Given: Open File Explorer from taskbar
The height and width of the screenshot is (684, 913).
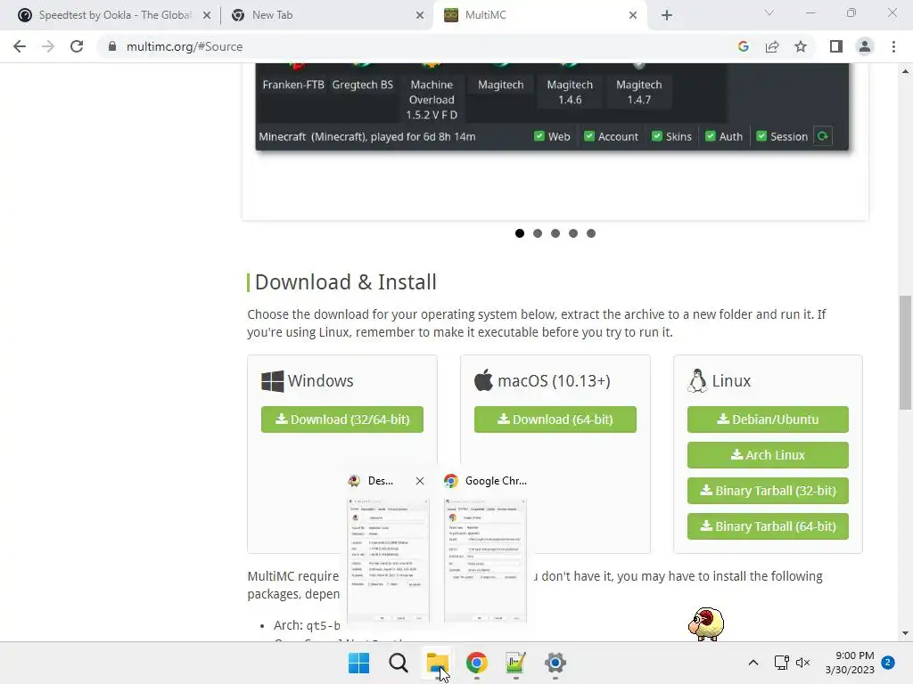Looking at the screenshot, I should [437, 663].
